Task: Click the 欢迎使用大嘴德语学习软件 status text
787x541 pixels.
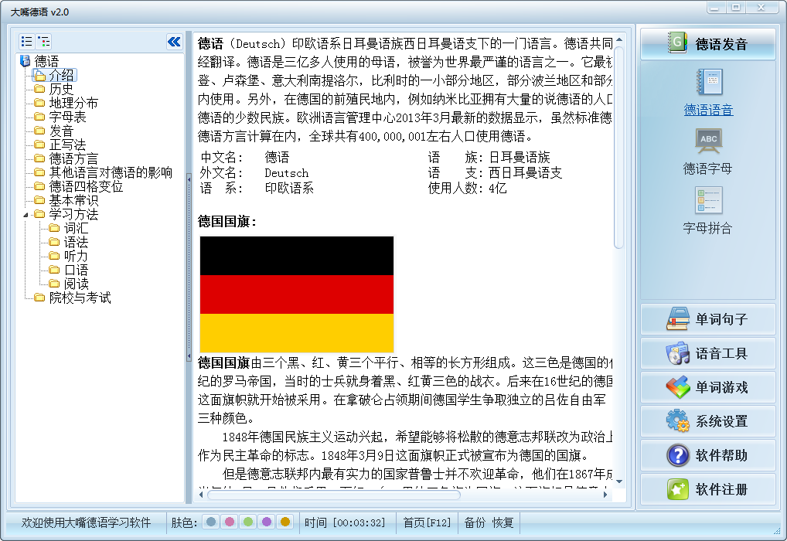Action: pos(86,522)
